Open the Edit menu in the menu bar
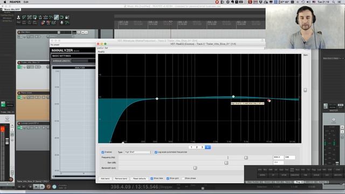This screenshot has width=345, height=194. (x=26, y=2)
